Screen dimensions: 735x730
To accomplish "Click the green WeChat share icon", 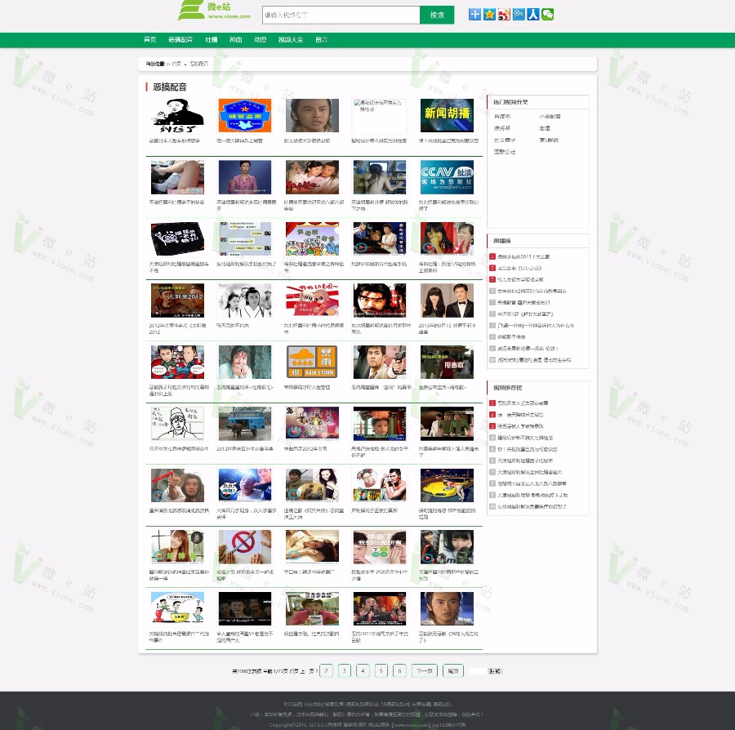I will click(547, 15).
